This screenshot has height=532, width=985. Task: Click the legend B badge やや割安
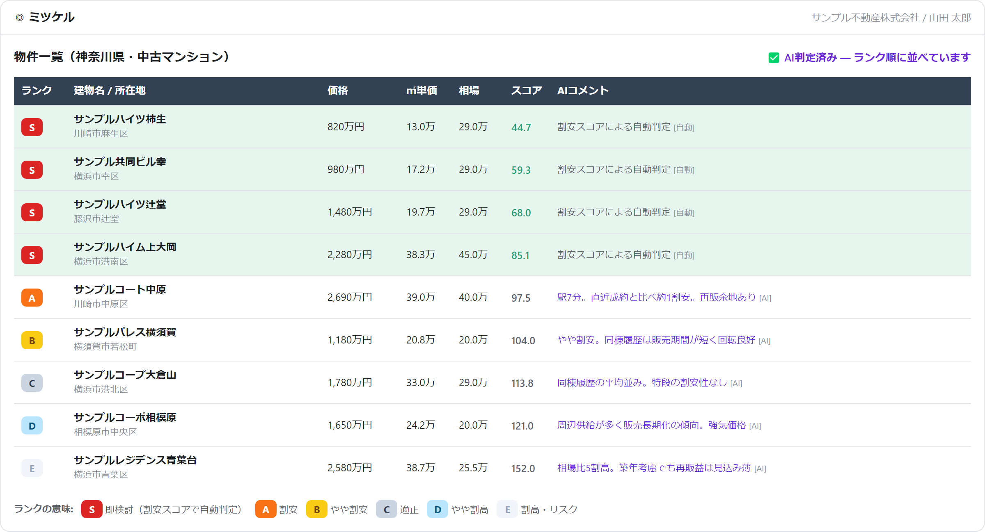[317, 509]
